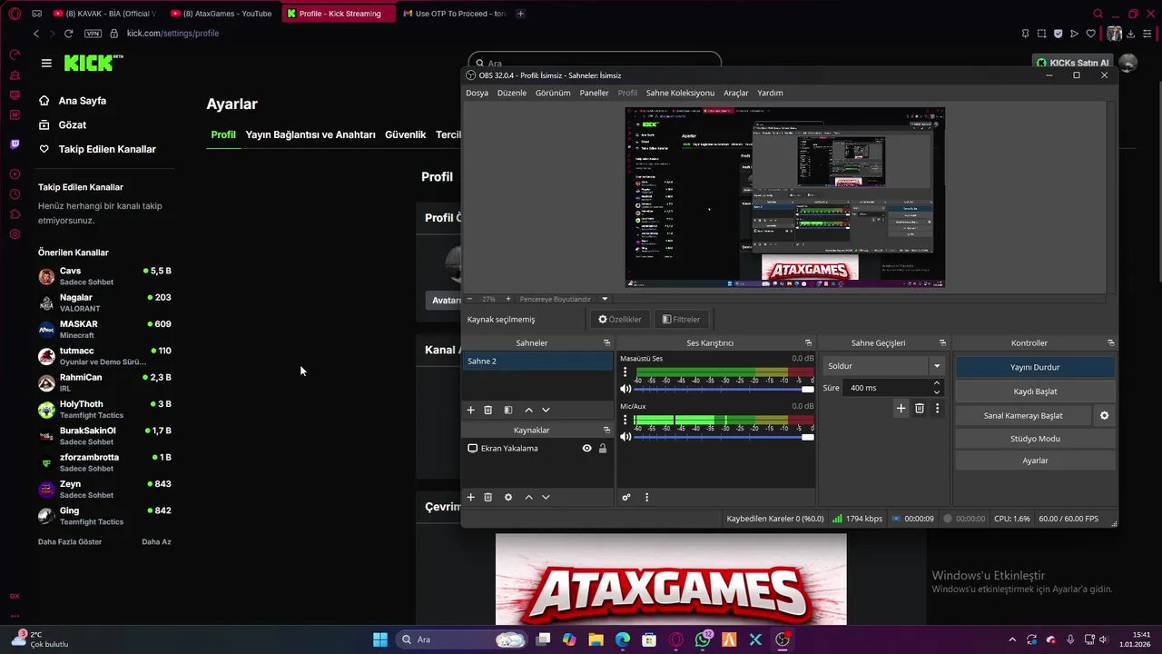Open virtual camera settings gear
Image resolution: width=1162 pixels, height=654 pixels.
click(x=1105, y=415)
